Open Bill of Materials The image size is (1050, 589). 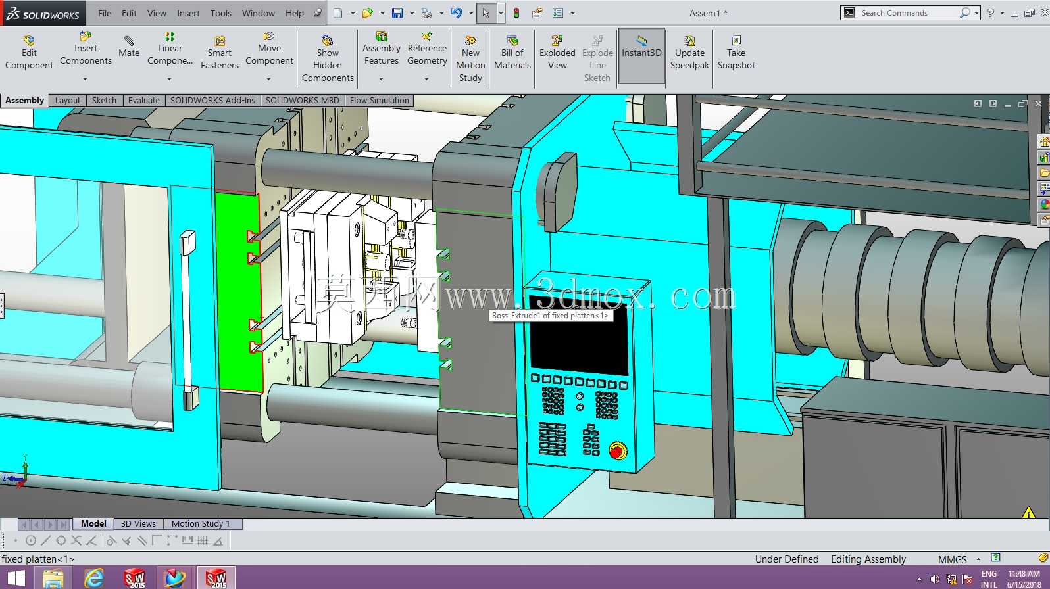pyautogui.click(x=512, y=53)
